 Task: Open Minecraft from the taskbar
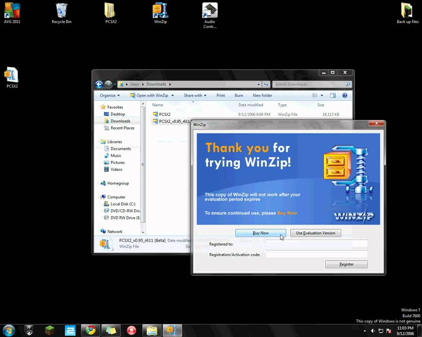(x=50, y=330)
